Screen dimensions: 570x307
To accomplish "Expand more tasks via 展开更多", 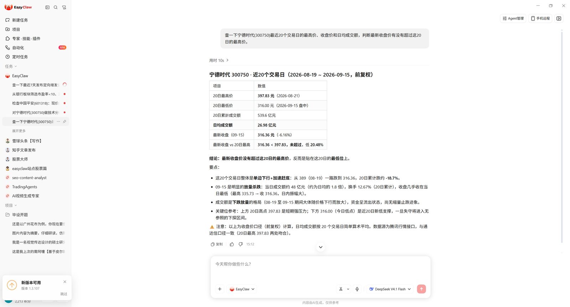I will (19, 131).
